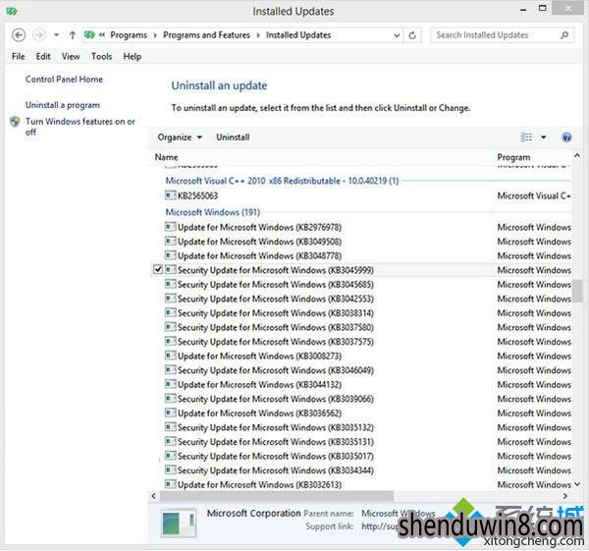Refresh the Installed Updates list
589x551 pixels.
(412, 35)
